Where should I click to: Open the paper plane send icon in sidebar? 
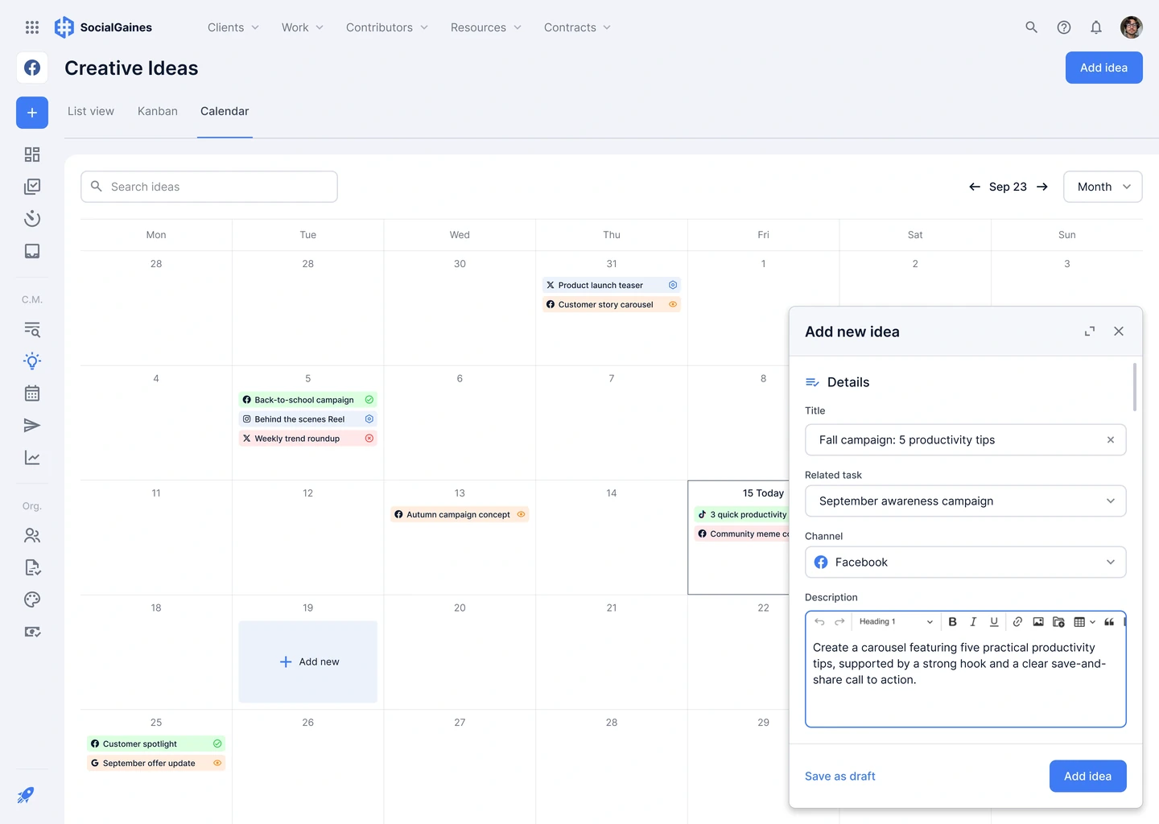point(32,426)
